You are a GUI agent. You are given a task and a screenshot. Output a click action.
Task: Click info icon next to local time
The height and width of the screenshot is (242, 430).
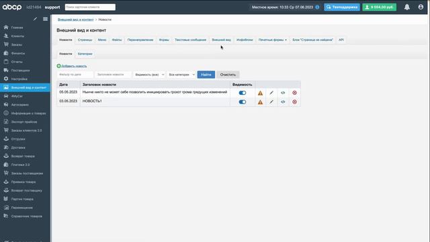point(317,7)
